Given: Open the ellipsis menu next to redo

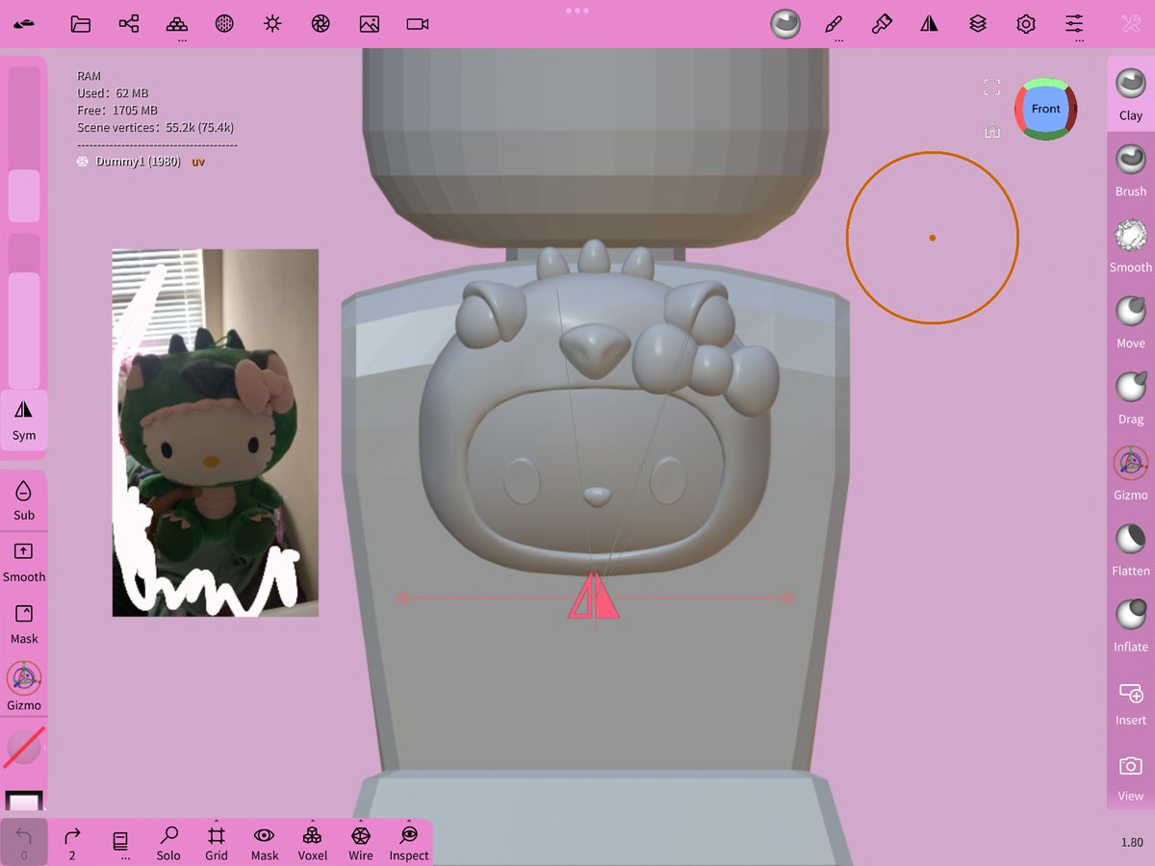Looking at the screenshot, I should tap(121, 842).
